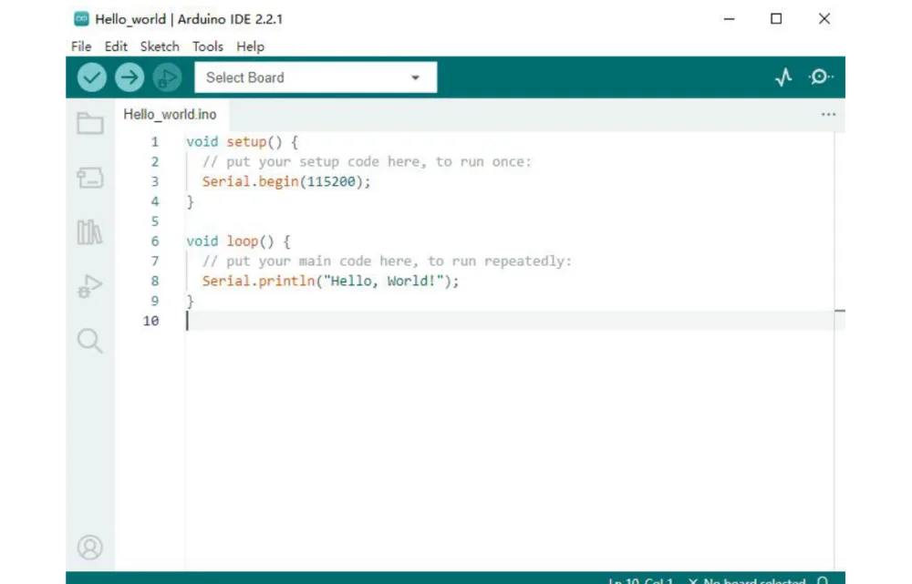This screenshot has width=912, height=584.
Task: Click line number 10 in gutter
Action: point(151,321)
